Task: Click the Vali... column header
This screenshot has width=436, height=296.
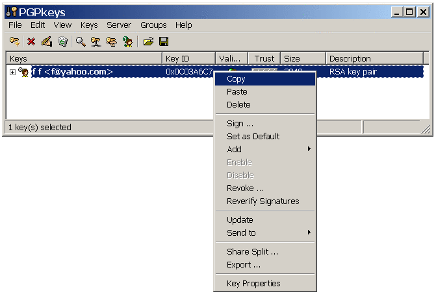Action: (232, 58)
